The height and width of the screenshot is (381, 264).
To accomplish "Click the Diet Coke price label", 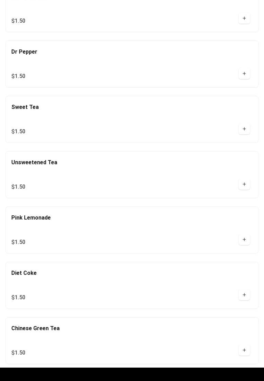I will [18, 298].
